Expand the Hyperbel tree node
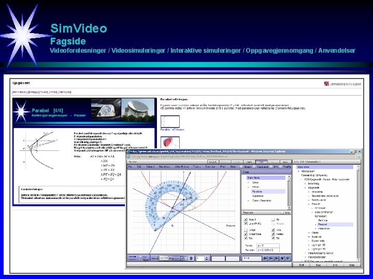373x279 pixels. [x=309, y=237]
